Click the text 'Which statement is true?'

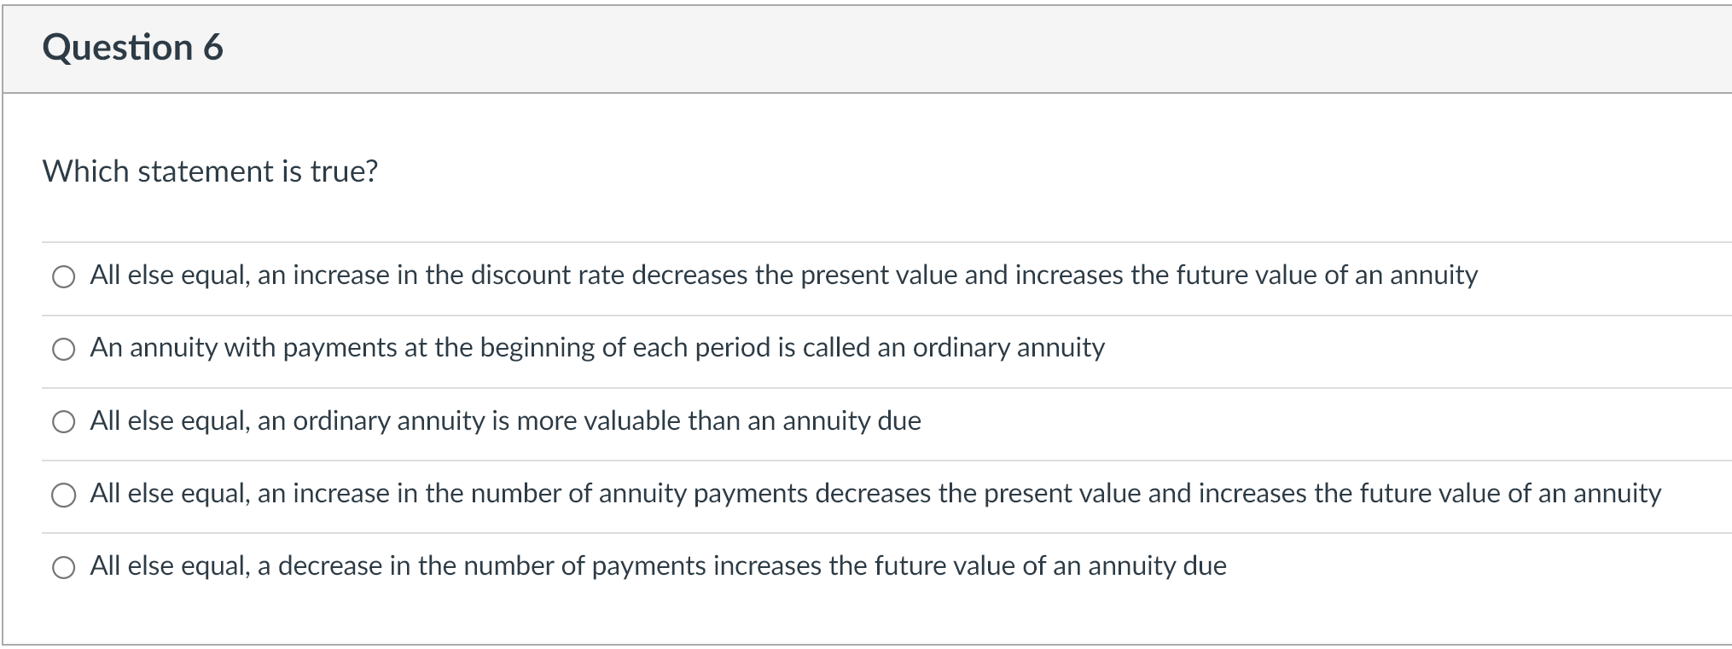211,172
